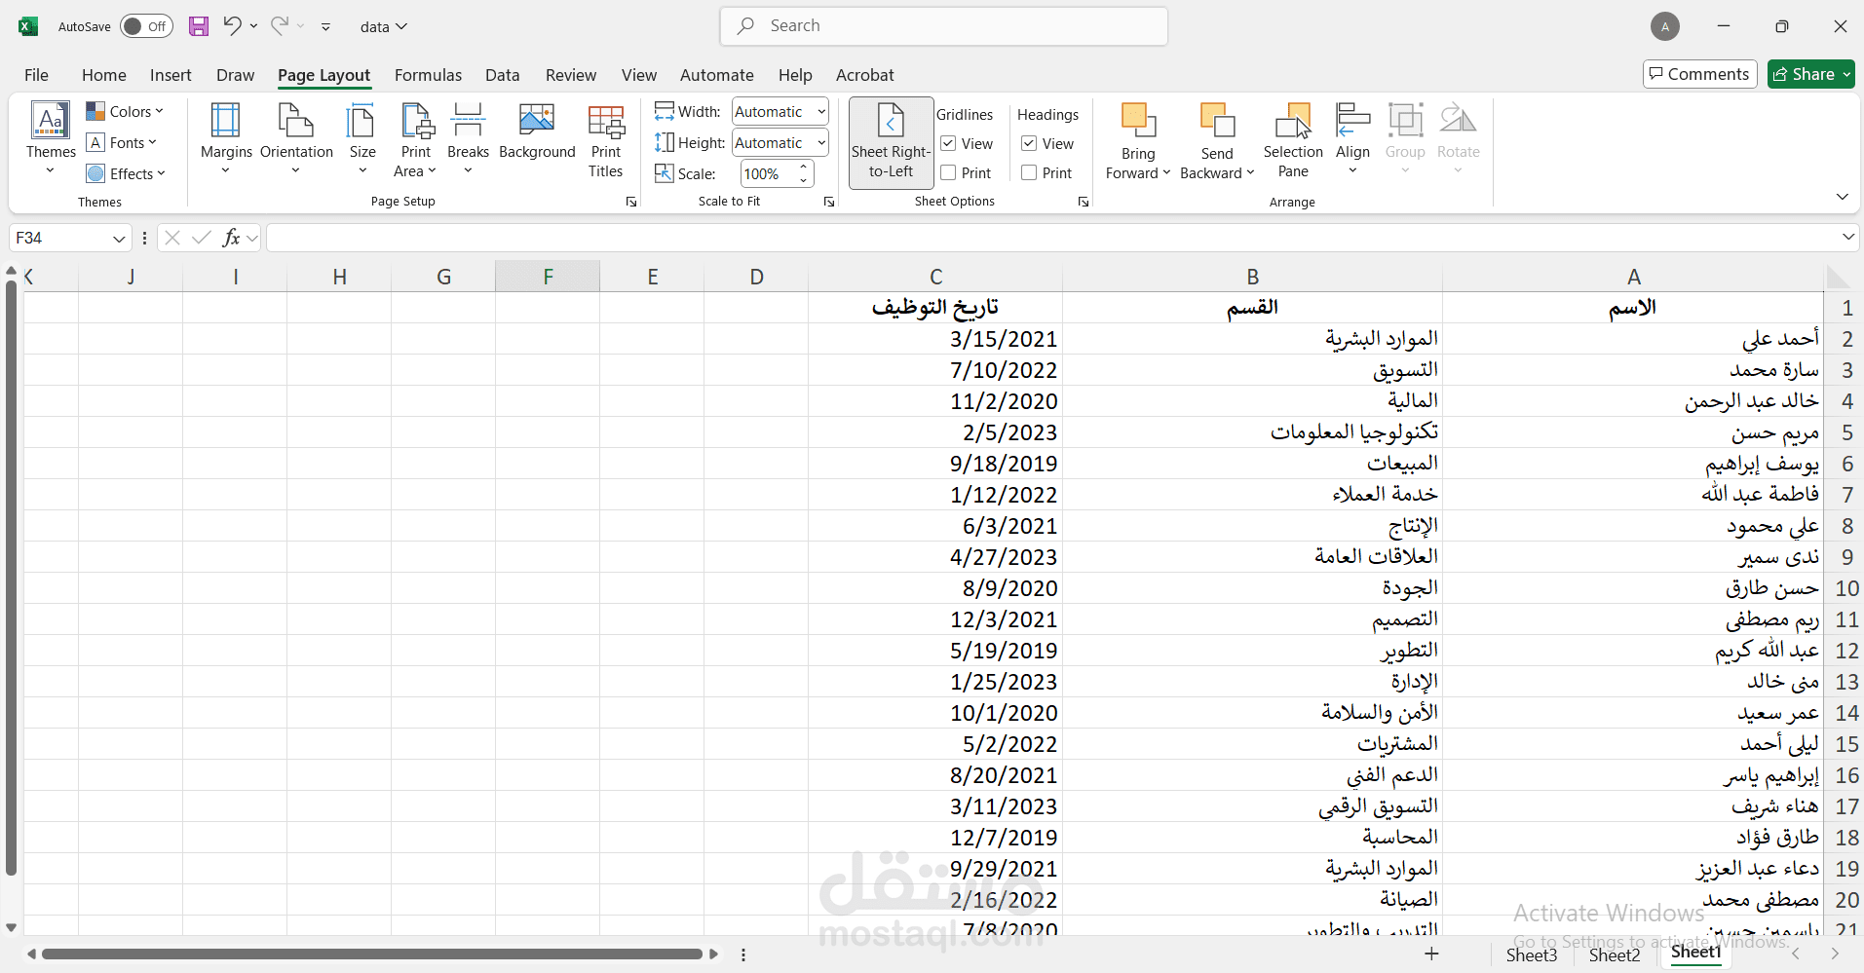Add a new sheet with plus icon

click(x=1431, y=954)
